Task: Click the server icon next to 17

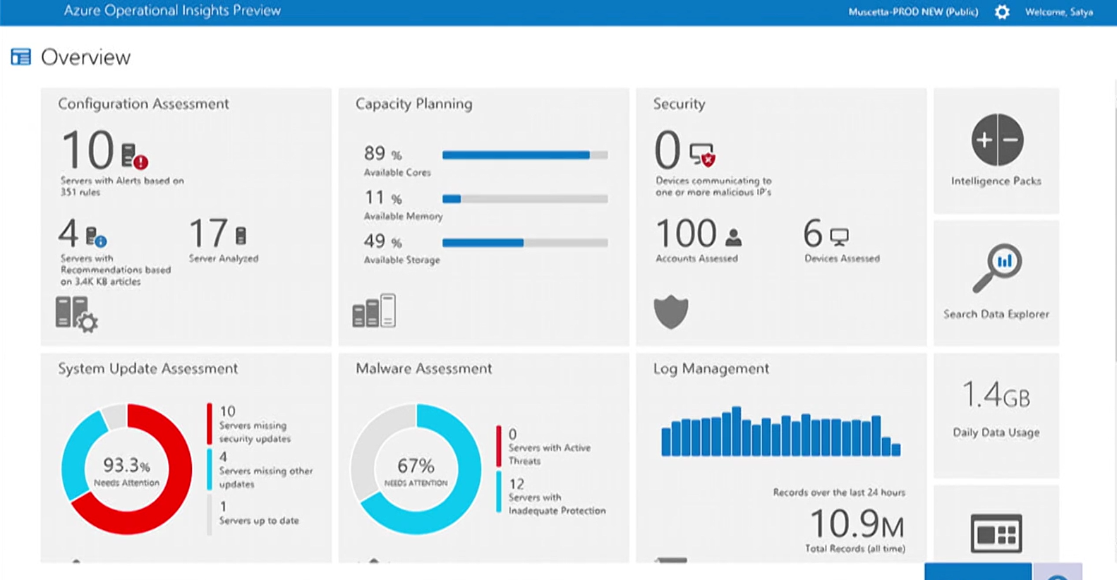Action: click(241, 235)
